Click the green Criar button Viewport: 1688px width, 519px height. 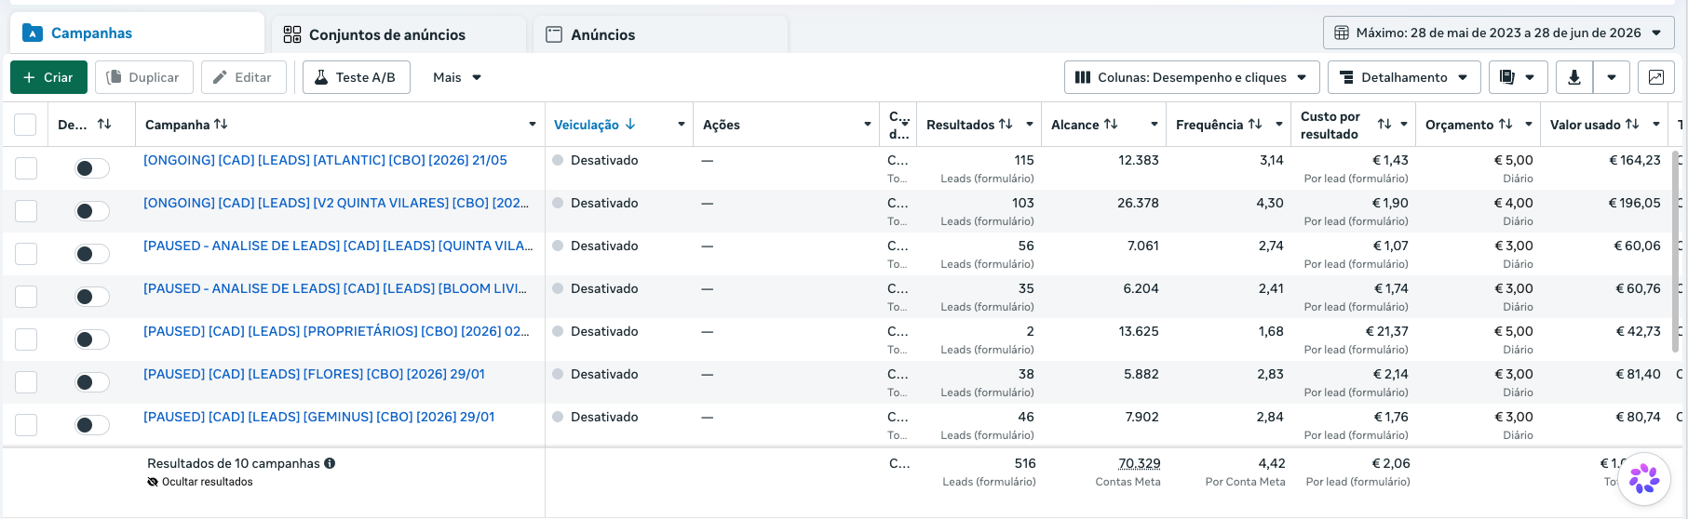click(x=48, y=77)
